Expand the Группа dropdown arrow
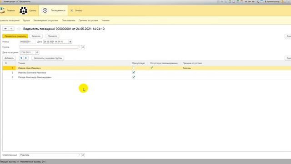Viewport: 291px width, 164px height. [x=80, y=47]
